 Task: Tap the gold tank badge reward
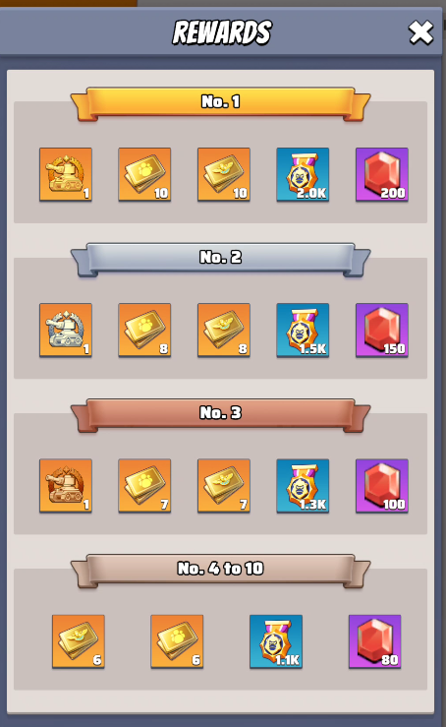pyautogui.click(x=66, y=174)
